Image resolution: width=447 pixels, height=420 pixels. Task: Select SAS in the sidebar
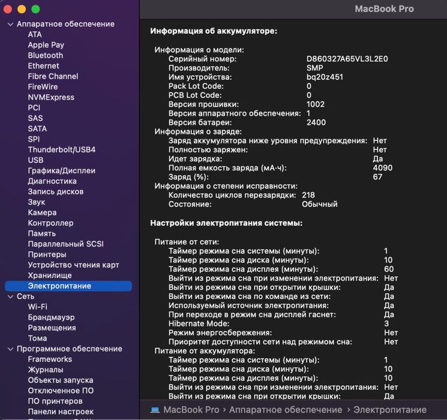(x=35, y=118)
